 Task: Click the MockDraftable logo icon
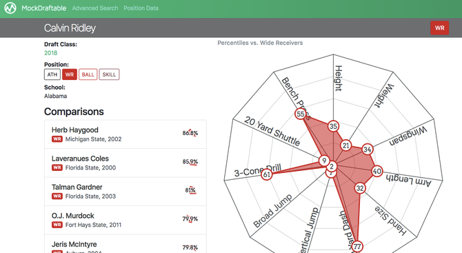pyautogui.click(x=10, y=8)
